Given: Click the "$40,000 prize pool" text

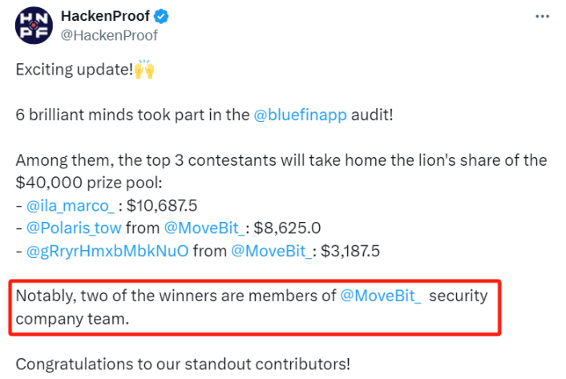Looking at the screenshot, I should coord(87,183).
